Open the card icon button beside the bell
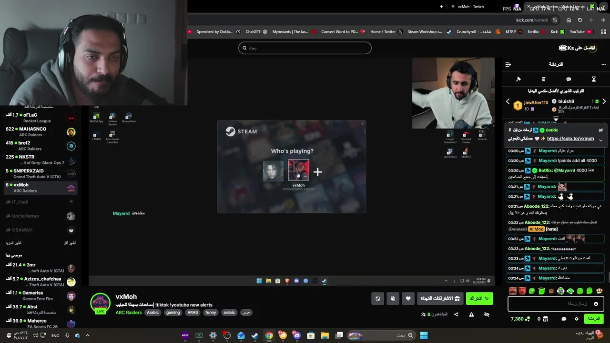The height and width of the screenshot is (343, 610). tap(377, 299)
